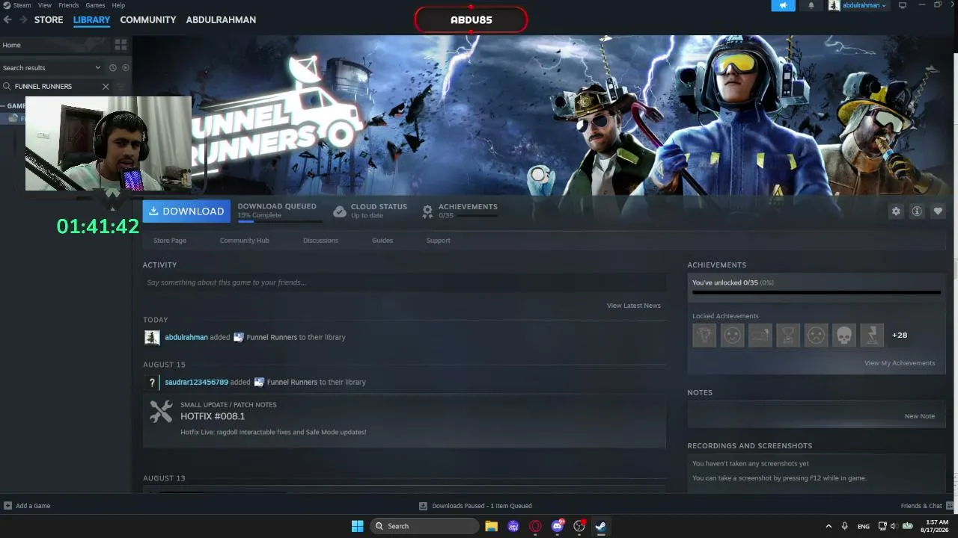The image size is (958, 538).
Task: Show ready-to-play games filter icon
Action: [x=126, y=67]
